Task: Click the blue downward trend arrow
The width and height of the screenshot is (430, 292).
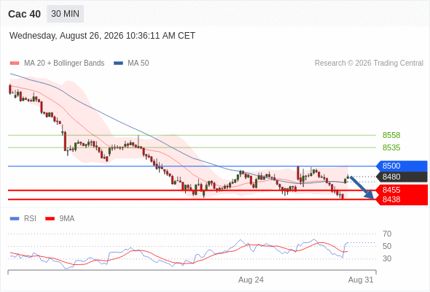Action: 362,188
